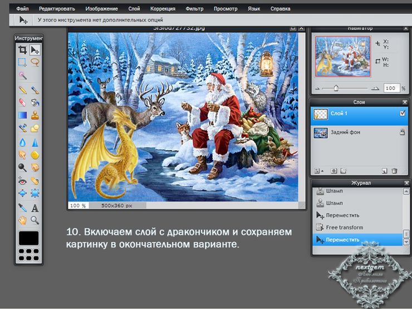This screenshot has height=309, width=412.
Task: Select the Burn tool
Action: pyautogui.click(x=35, y=168)
